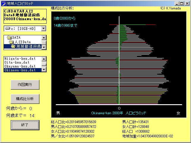Click the 総人口比 value line
This screenshot has height=143, width=191.
coord(74,122)
